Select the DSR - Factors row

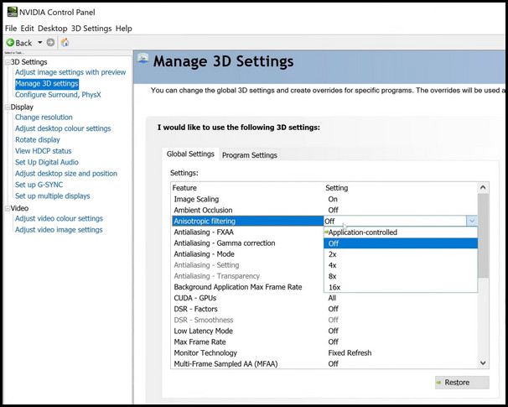(324, 309)
